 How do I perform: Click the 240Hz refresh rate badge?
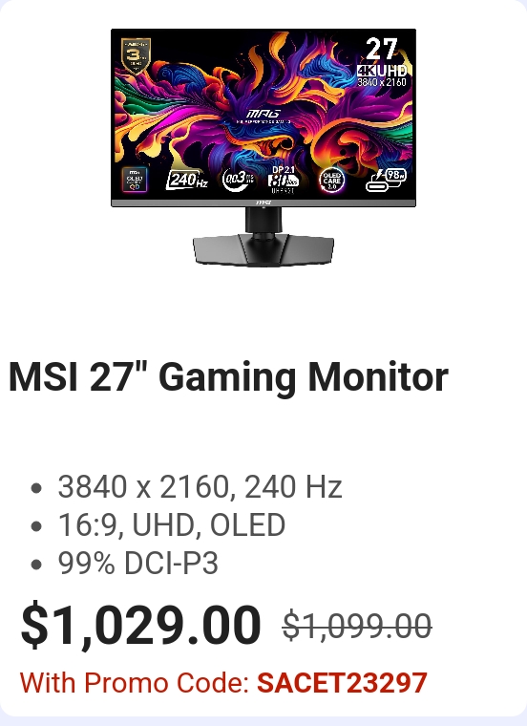[x=186, y=180]
